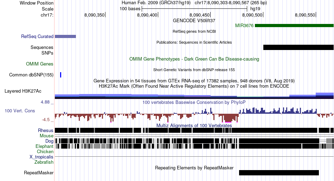Click the 100 vertebrates Basewise Conservation title
Image resolution: width=334 pixels, height=181 pixels.
pos(194,102)
